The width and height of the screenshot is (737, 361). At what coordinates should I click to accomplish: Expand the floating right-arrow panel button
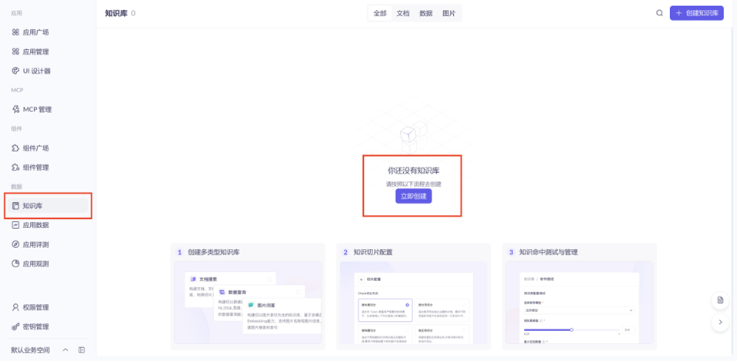point(720,323)
